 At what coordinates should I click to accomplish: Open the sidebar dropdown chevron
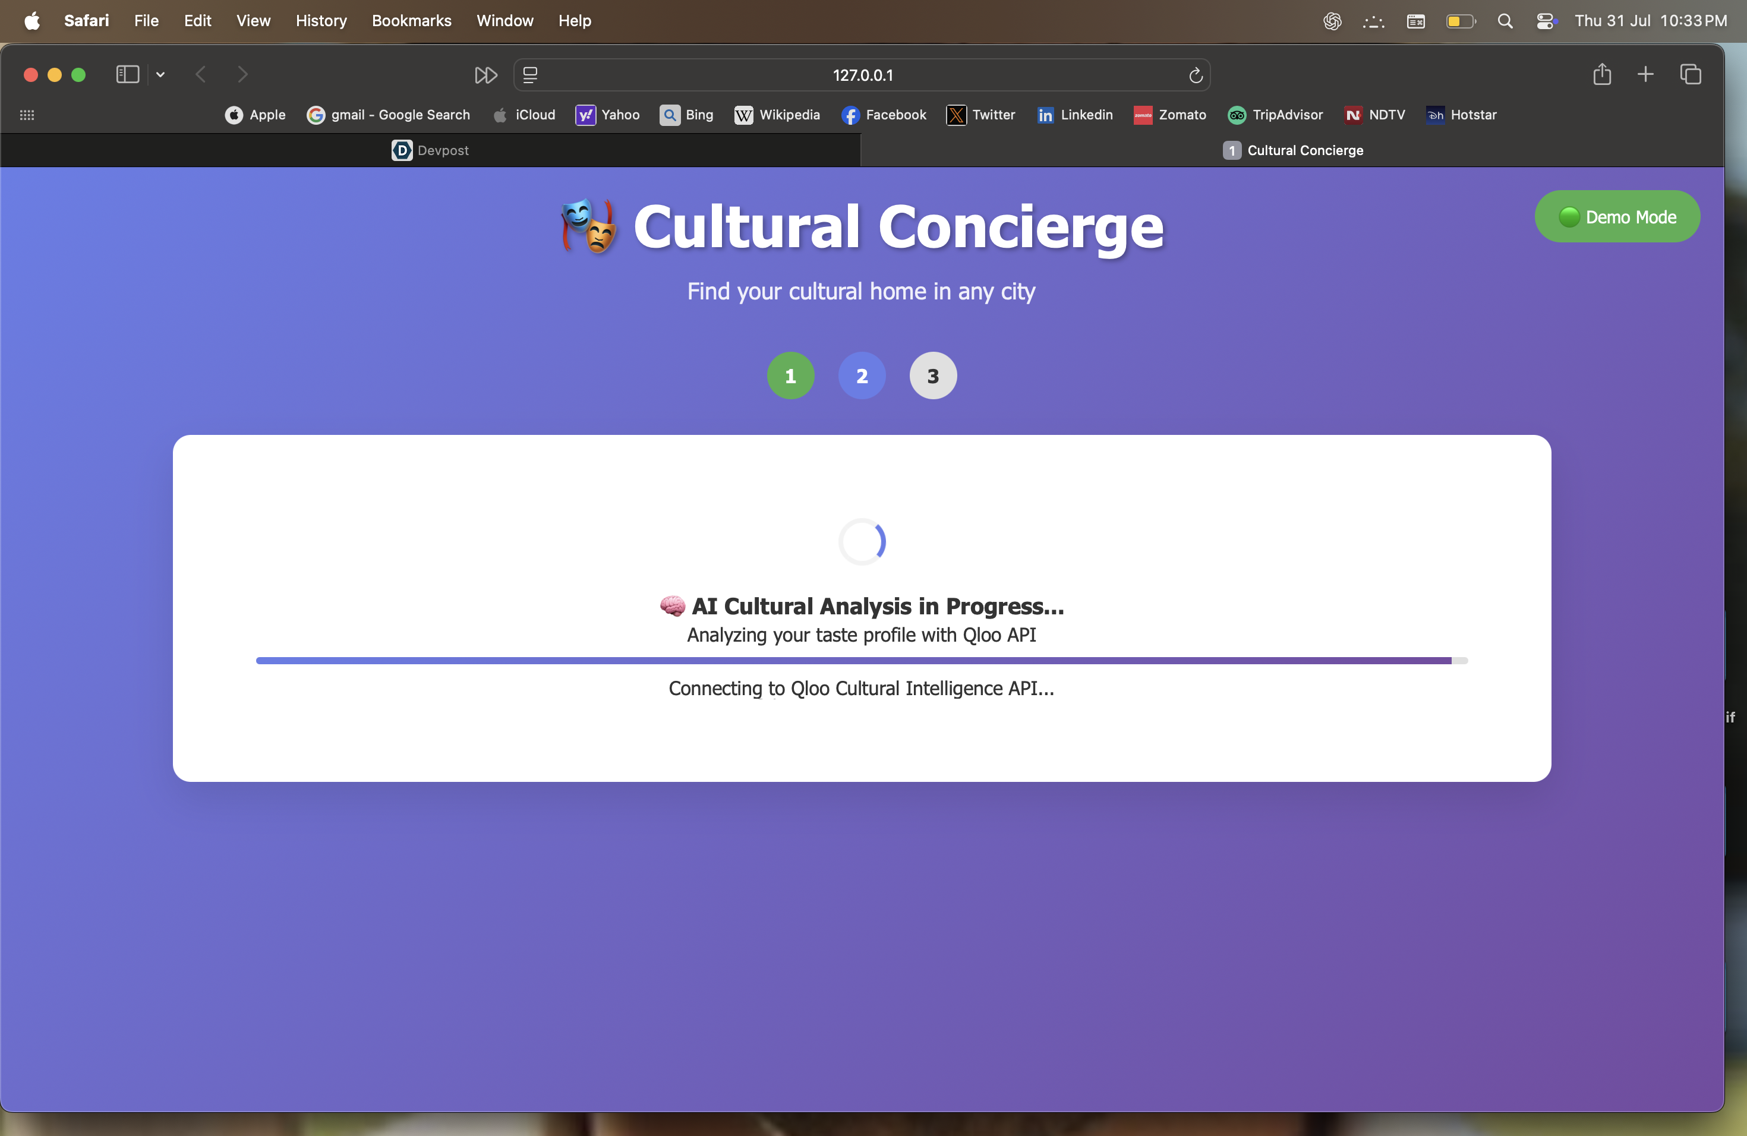coord(160,75)
